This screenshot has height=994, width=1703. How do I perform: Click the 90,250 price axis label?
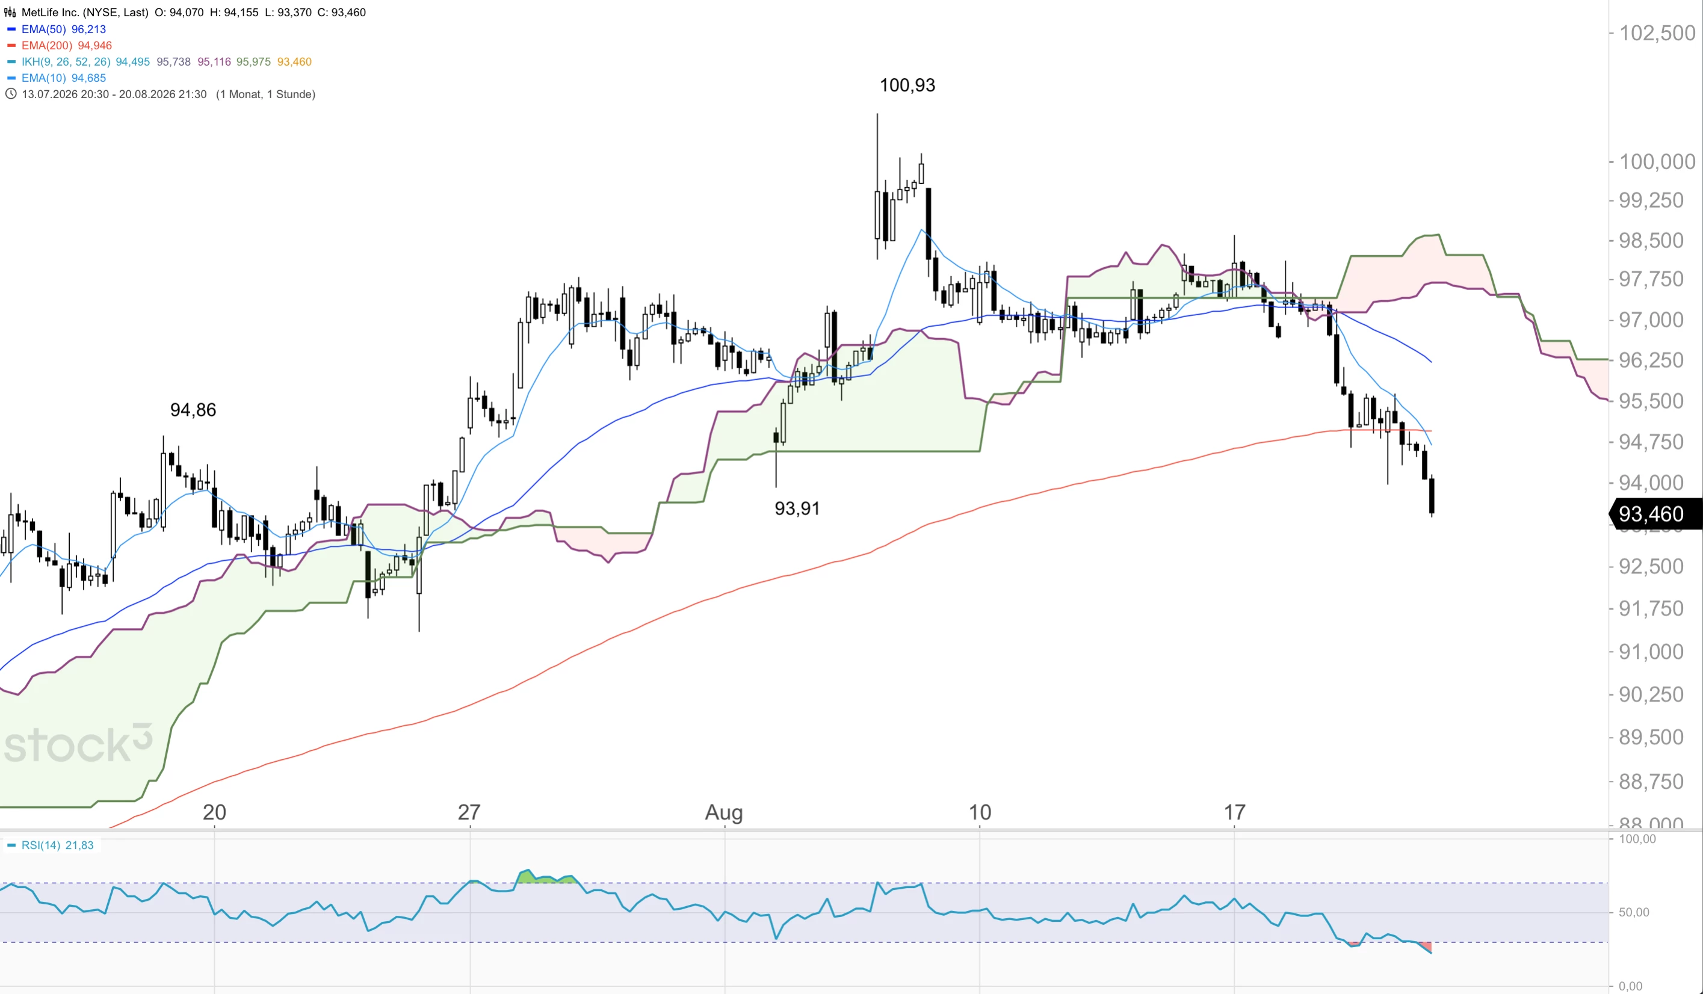point(1651,694)
